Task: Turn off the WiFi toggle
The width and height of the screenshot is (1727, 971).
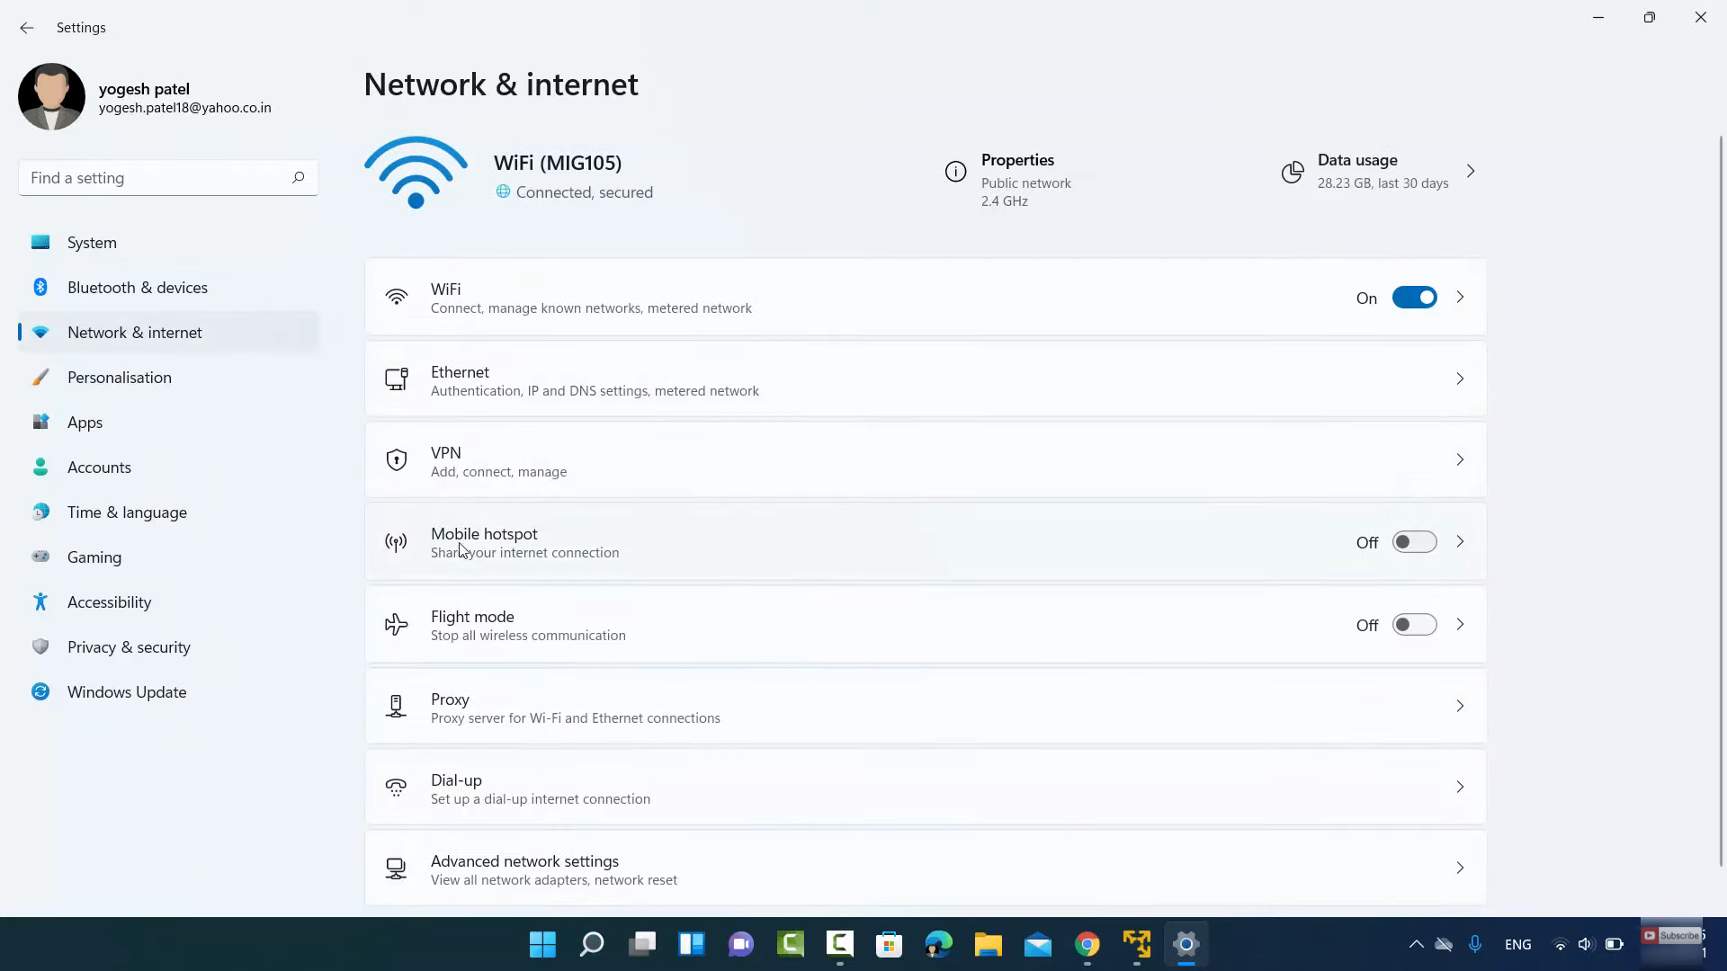Action: [x=1414, y=298]
